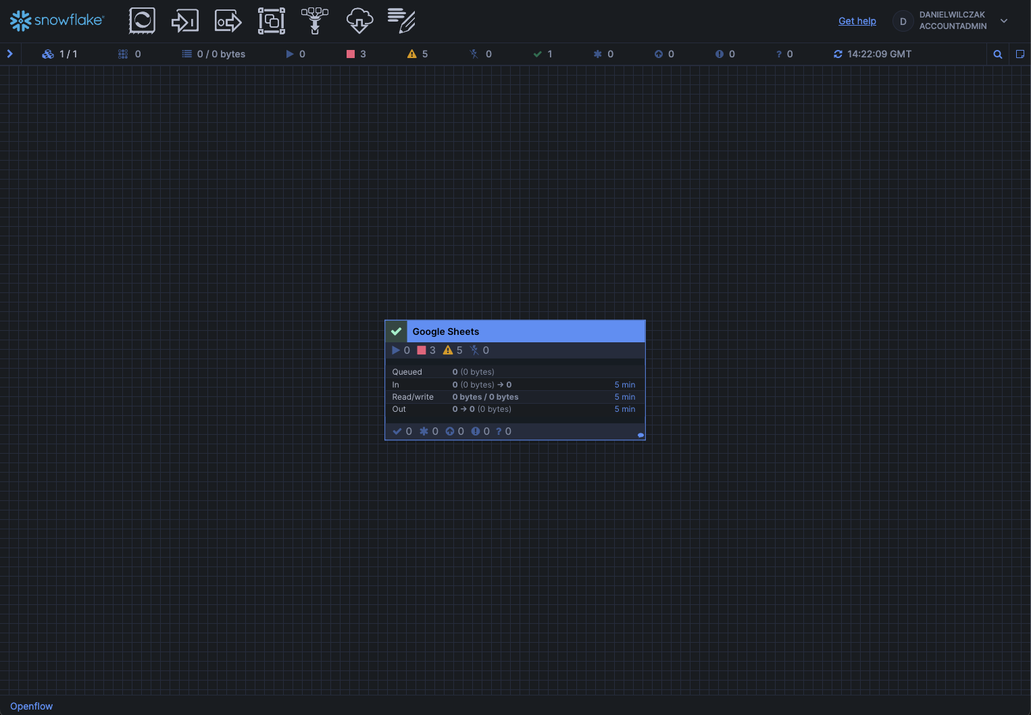Click the Openflow breadcrumb link
The height and width of the screenshot is (715, 1031).
(x=31, y=706)
